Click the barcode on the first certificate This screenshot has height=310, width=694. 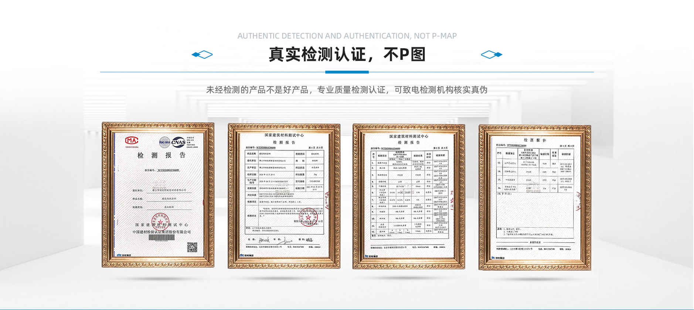(x=161, y=238)
